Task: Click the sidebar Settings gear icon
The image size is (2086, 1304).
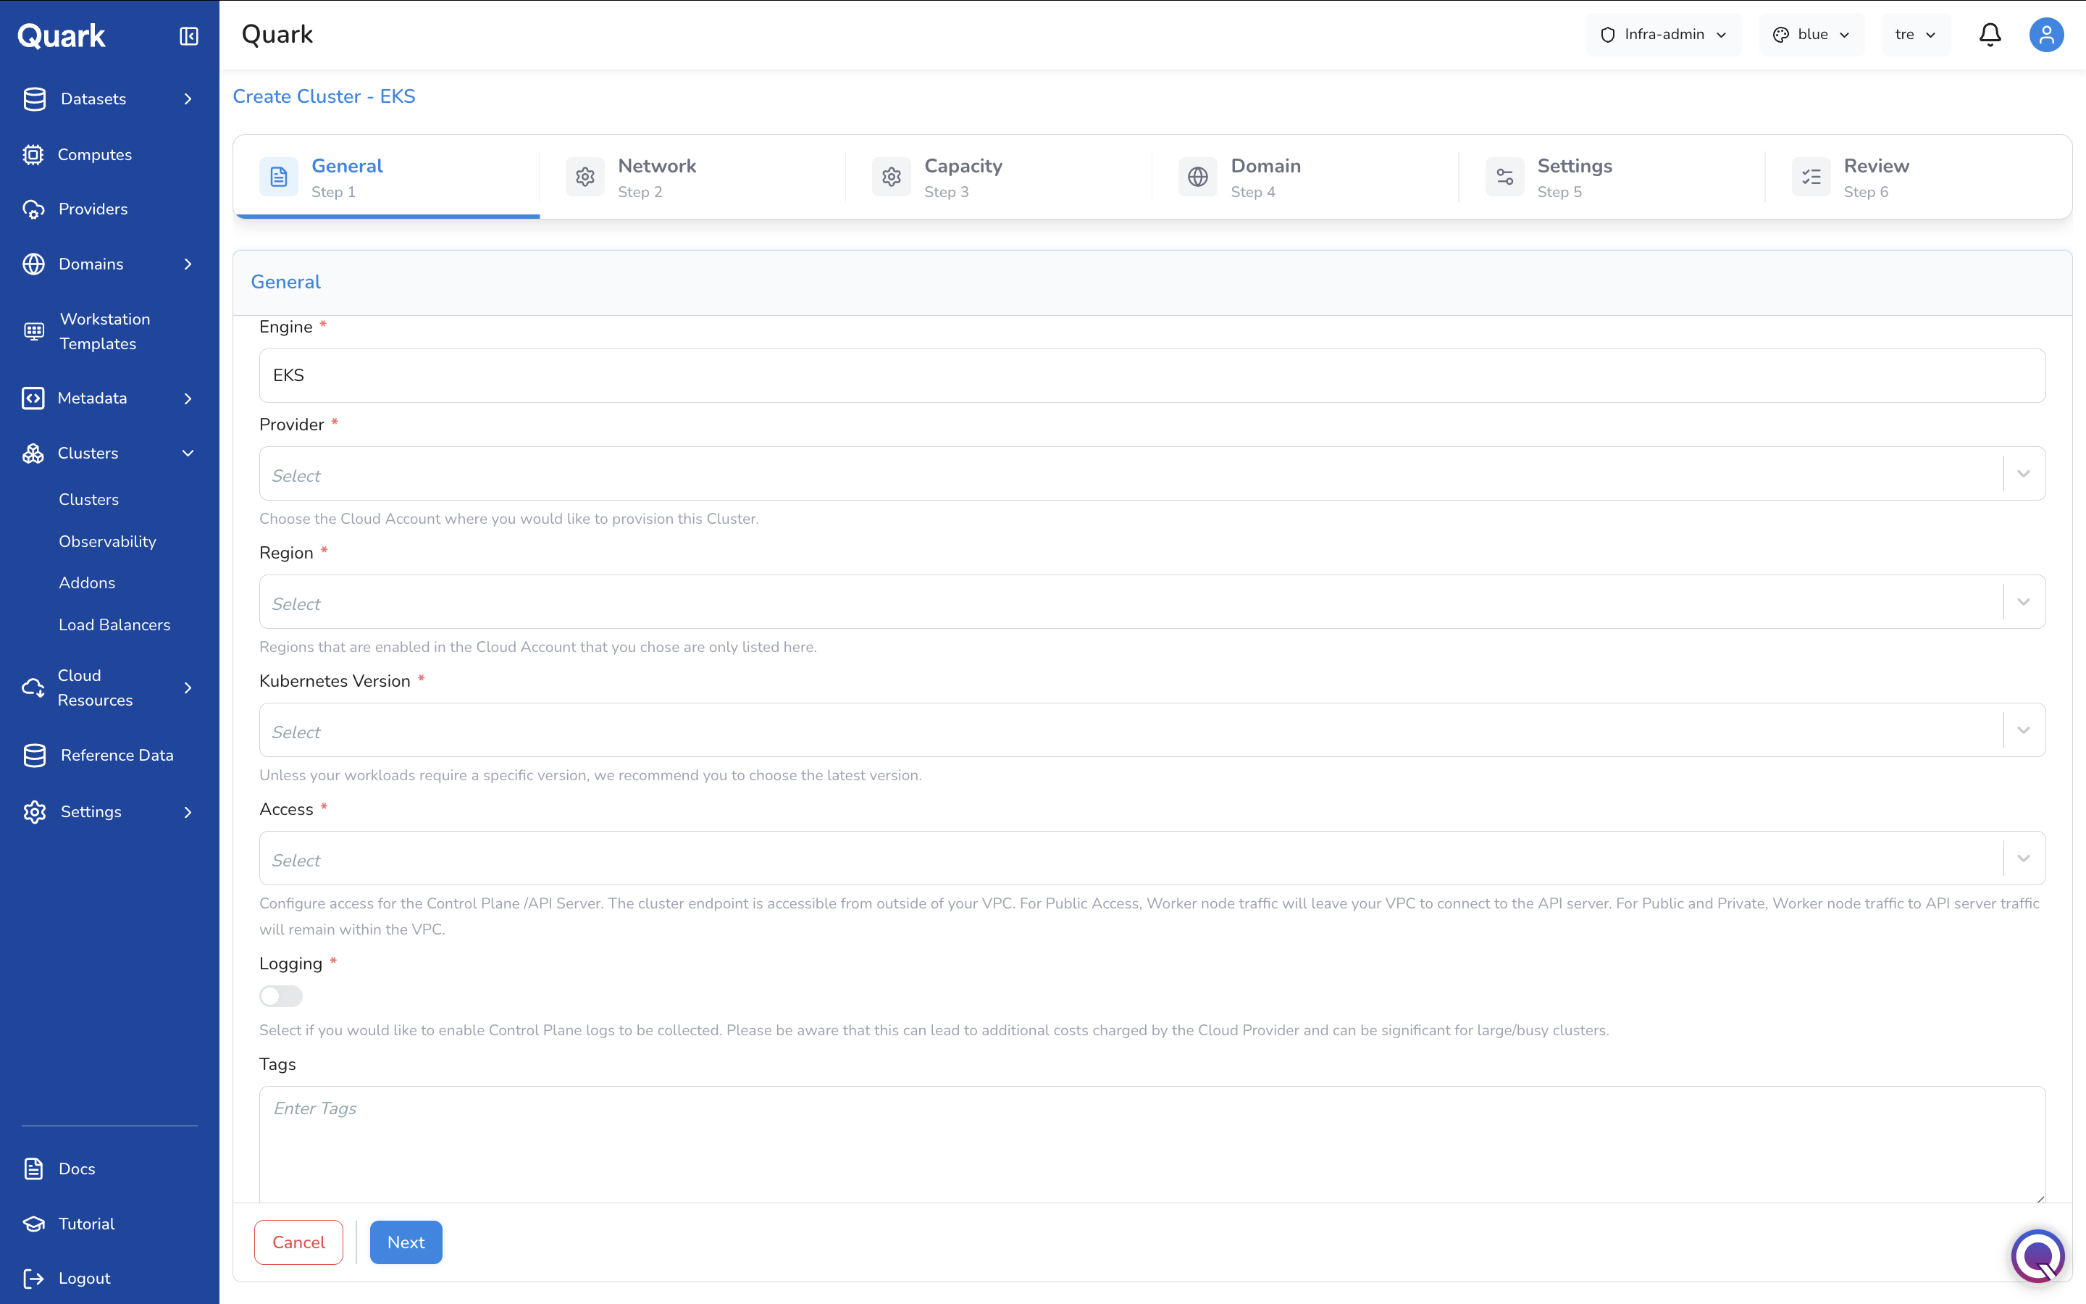Action: tap(35, 812)
